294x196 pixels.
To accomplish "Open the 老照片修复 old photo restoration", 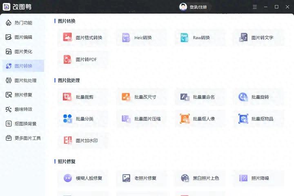I will click(x=141, y=178).
